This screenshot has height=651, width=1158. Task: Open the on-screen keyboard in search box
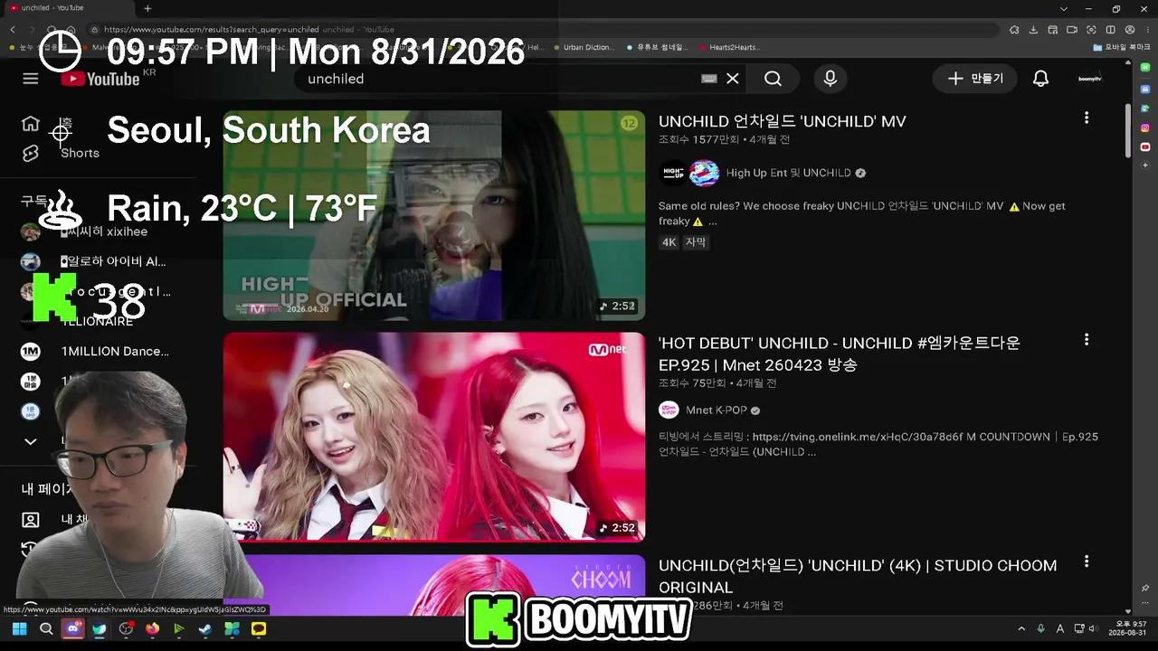pyautogui.click(x=709, y=79)
